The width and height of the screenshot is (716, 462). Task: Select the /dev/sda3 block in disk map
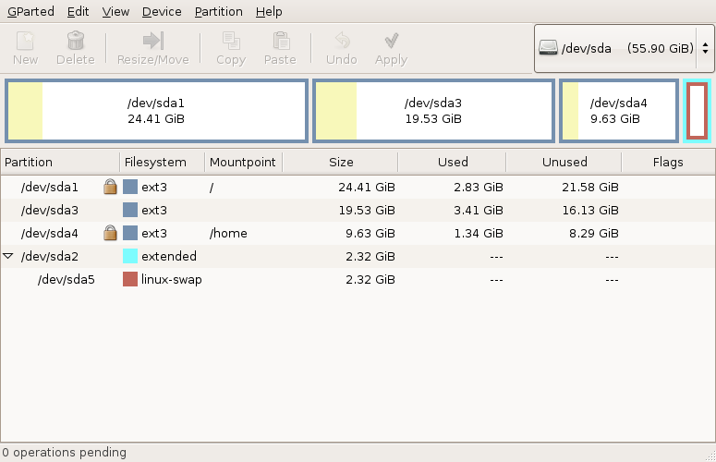pyautogui.click(x=433, y=111)
